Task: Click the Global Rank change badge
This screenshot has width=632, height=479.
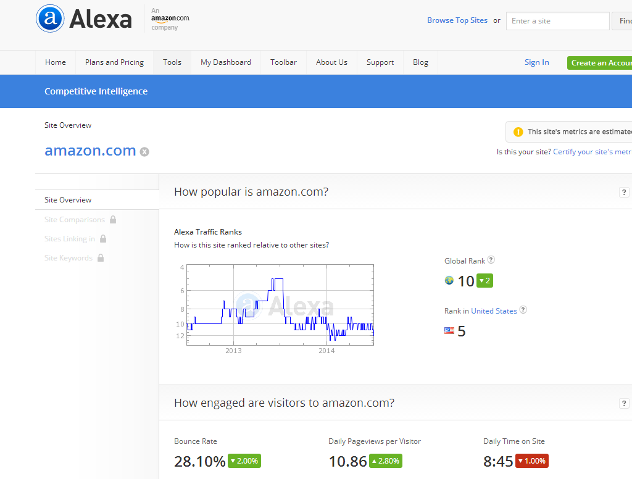Action: tap(484, 281)
